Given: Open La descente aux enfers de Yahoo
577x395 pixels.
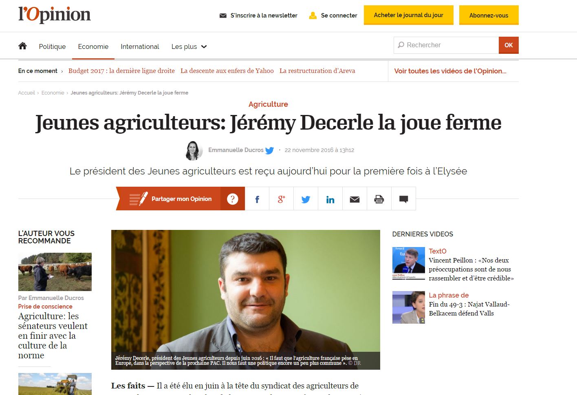Looking at the screenshot, I should pyautogui.click(x=227, y=71).
